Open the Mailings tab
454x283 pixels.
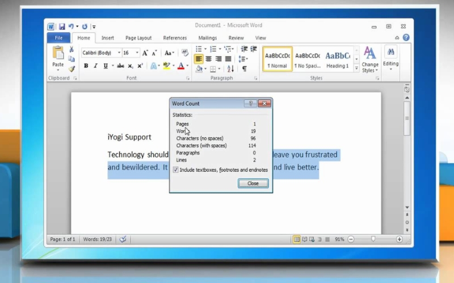point(208,38)
